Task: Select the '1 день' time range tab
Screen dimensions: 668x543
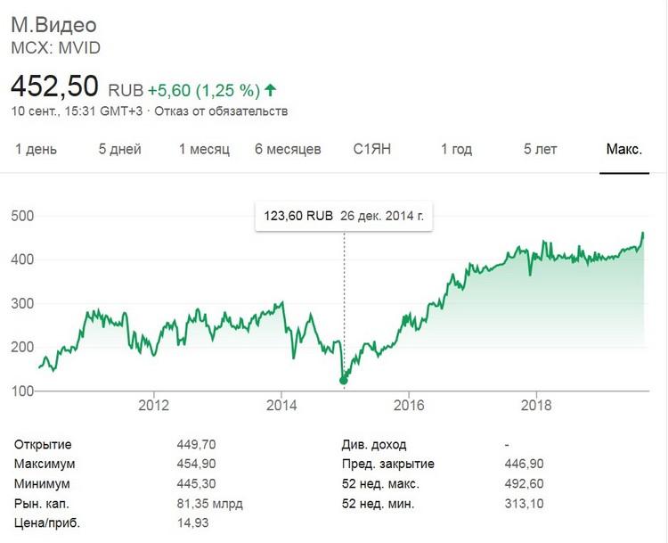Action: [x=37, y=149]
